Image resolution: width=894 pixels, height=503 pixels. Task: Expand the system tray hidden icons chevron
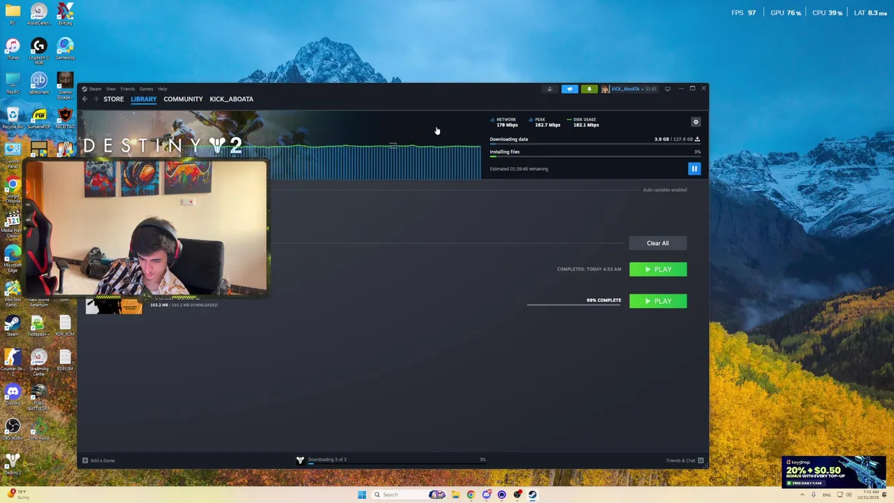click(802, 495)
